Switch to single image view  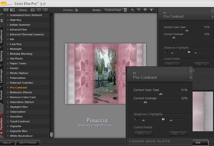click(x=33, y=10)
